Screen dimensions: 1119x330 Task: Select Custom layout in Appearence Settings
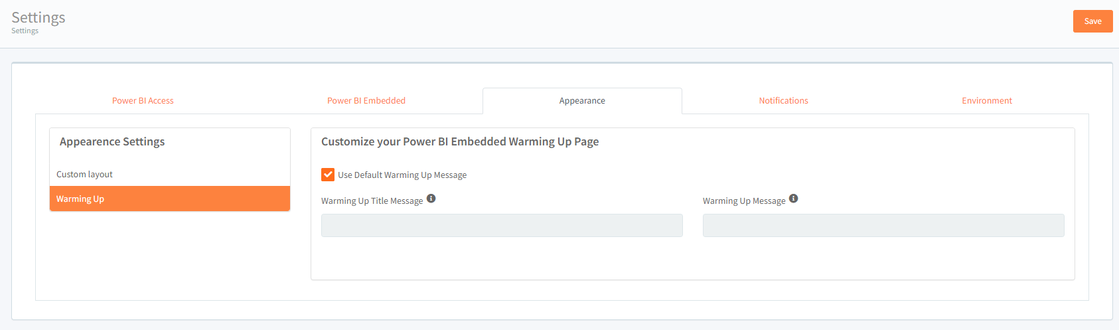pos(85,175)
